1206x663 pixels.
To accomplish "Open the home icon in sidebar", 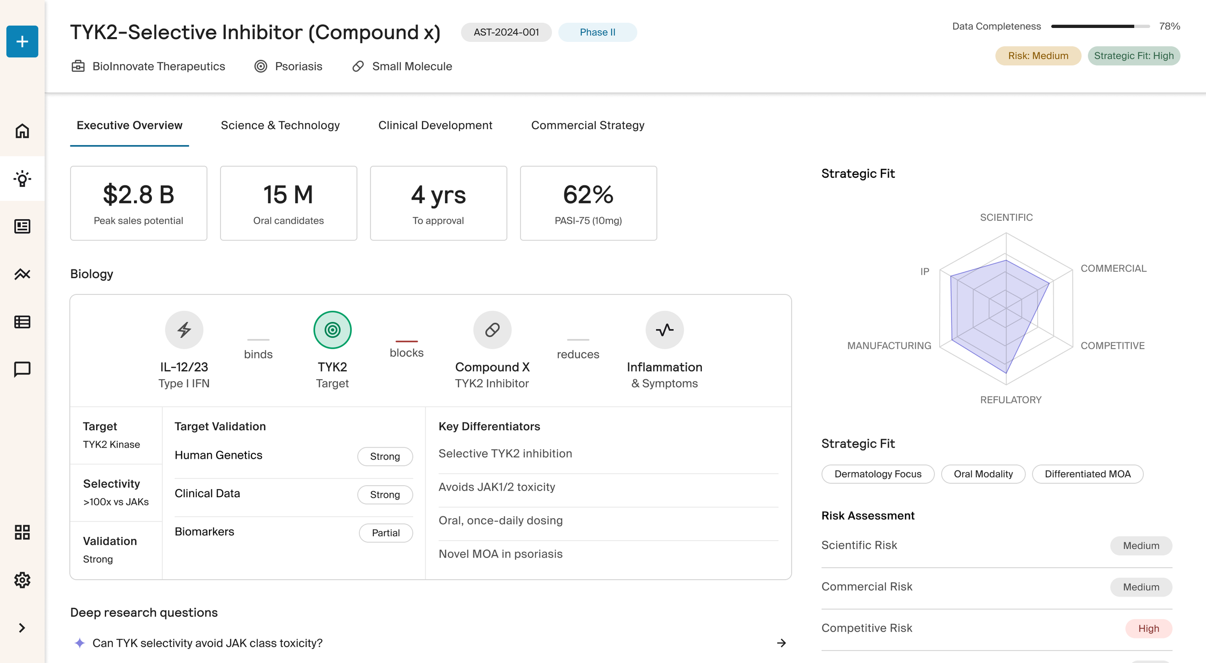I will point(22,131).
